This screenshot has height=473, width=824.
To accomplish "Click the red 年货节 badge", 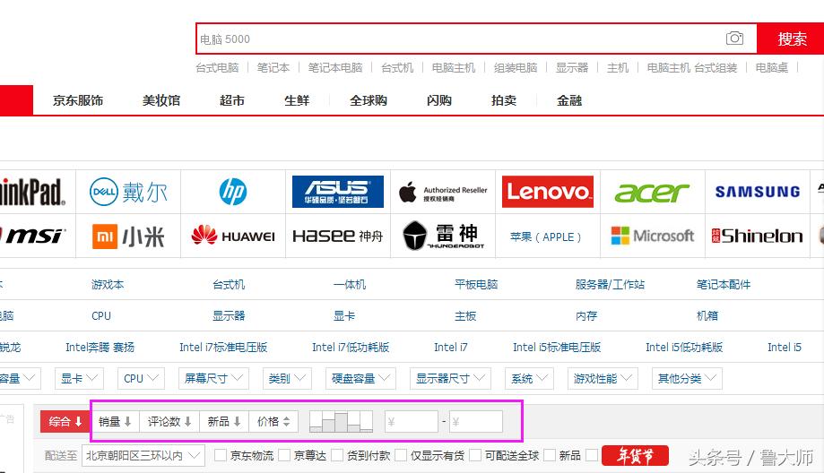I will [635, 456].
